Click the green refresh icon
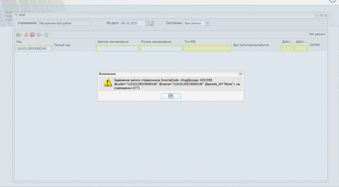 click(x=46, y=35)
